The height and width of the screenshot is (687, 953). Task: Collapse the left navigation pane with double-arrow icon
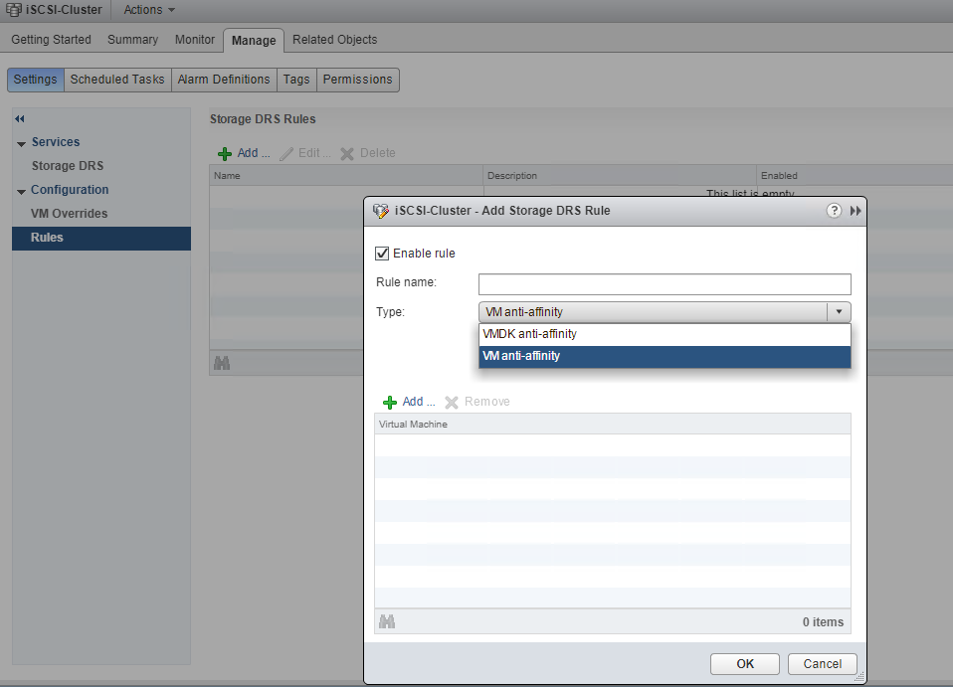pos(20,119)
